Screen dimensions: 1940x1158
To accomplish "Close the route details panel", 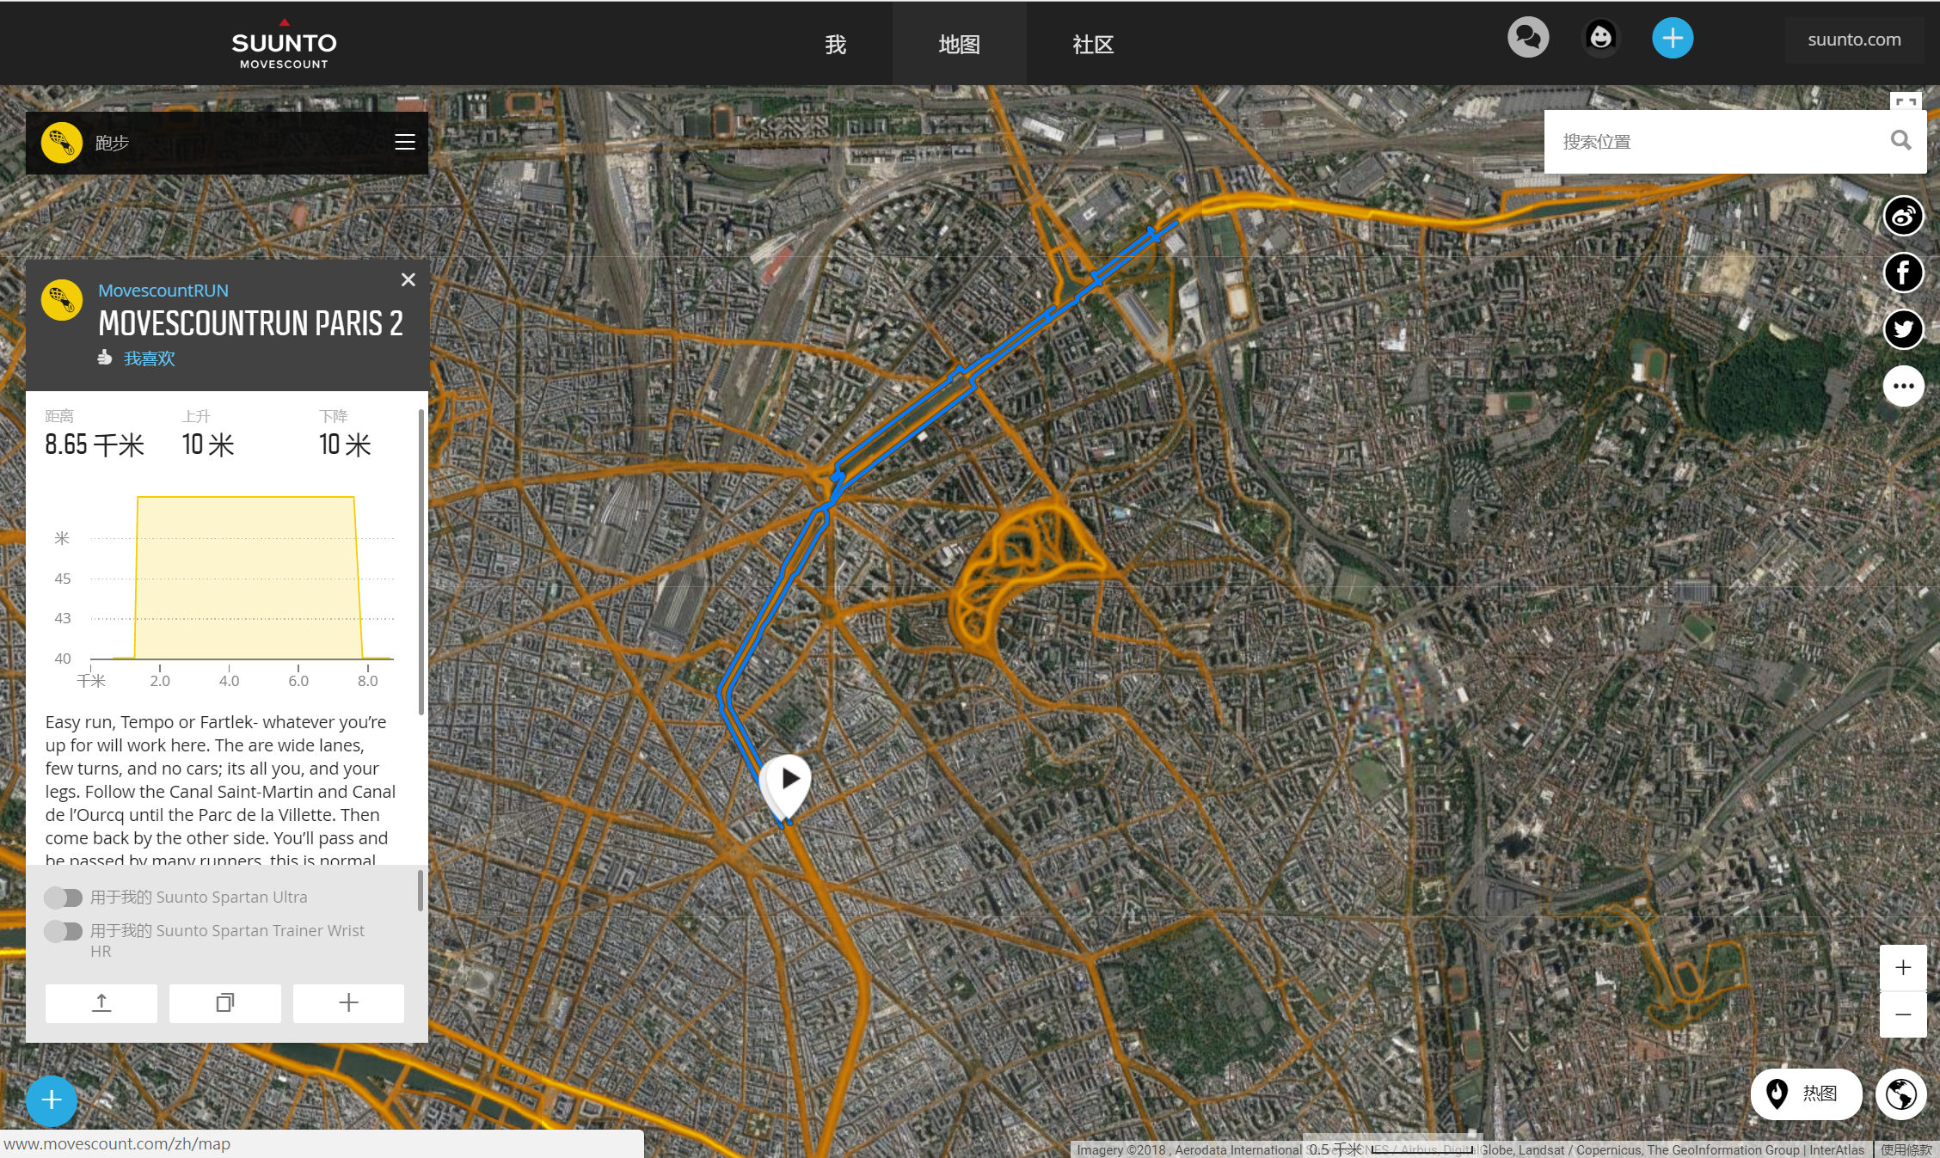I will [x=408, y=279].
